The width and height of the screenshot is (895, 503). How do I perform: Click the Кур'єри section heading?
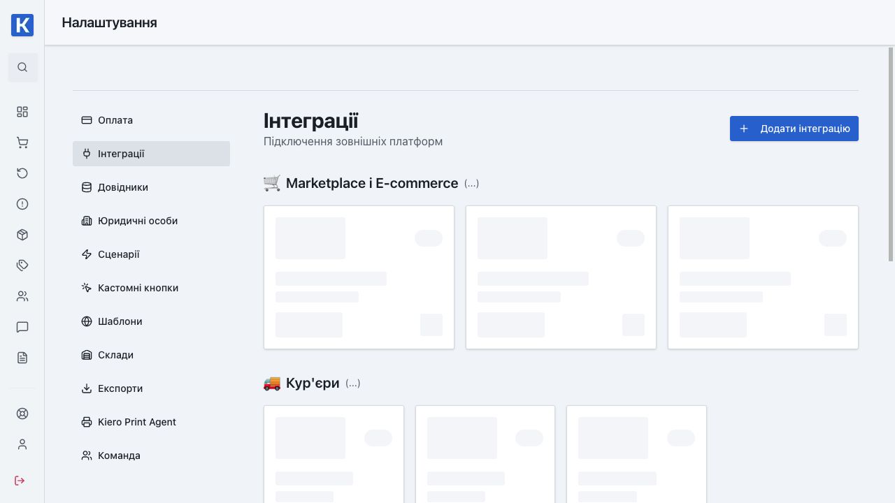coord(313,383)
